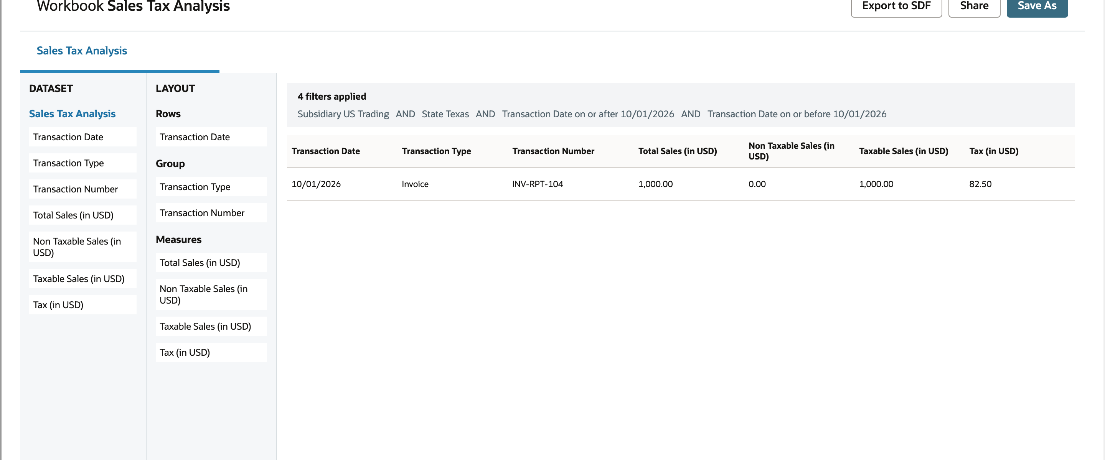Screen dimensions: 1105x460
Task: Select Transaction Date in the Dataset panel
Action: (83, 137)
